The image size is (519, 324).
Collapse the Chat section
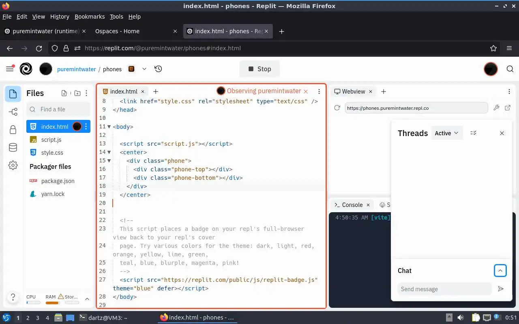pyautogui.click(x=500, y=271)
